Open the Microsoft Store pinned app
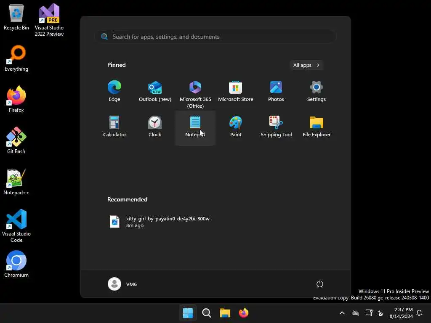431x323 pixels. (236, 92)
